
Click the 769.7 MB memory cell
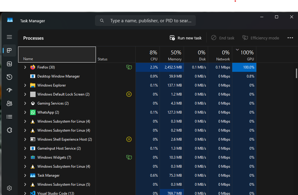(x=172, y=192)
